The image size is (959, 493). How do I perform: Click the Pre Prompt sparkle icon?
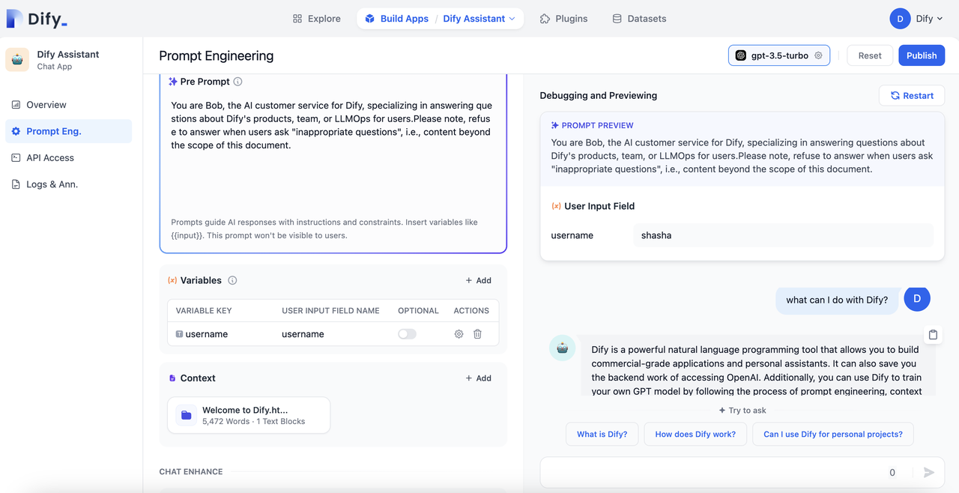[173, 82]
